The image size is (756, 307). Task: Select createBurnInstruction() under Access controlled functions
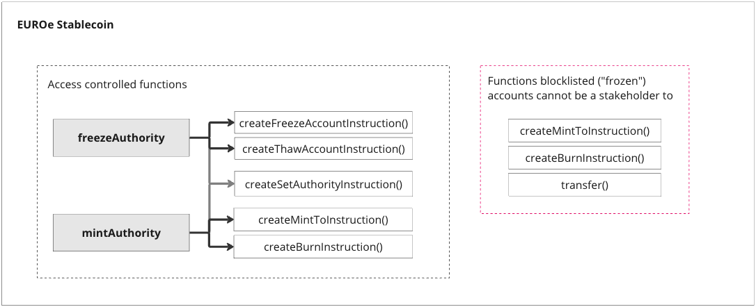tap(323, 247)
